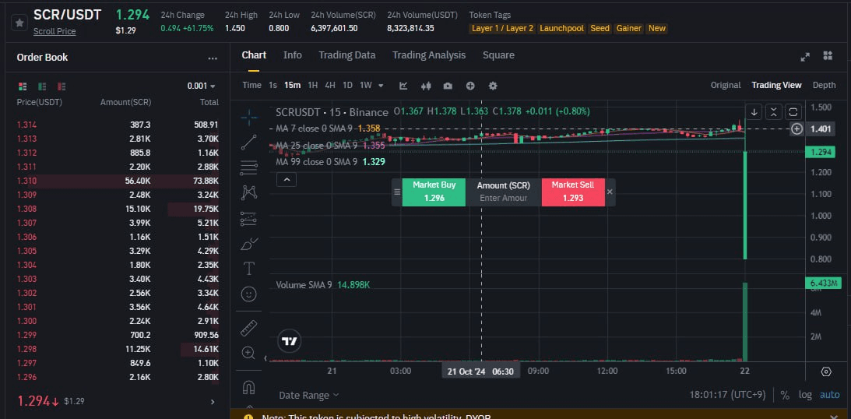
Task: Select the 1D interval
Action: pos(347,85)
